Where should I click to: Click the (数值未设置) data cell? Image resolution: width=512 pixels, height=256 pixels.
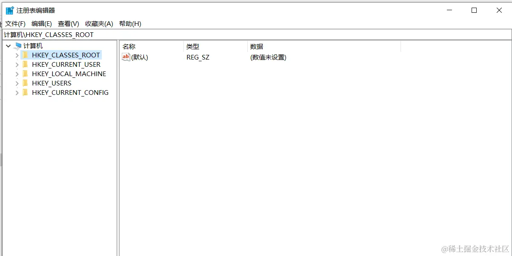[268, 57]
